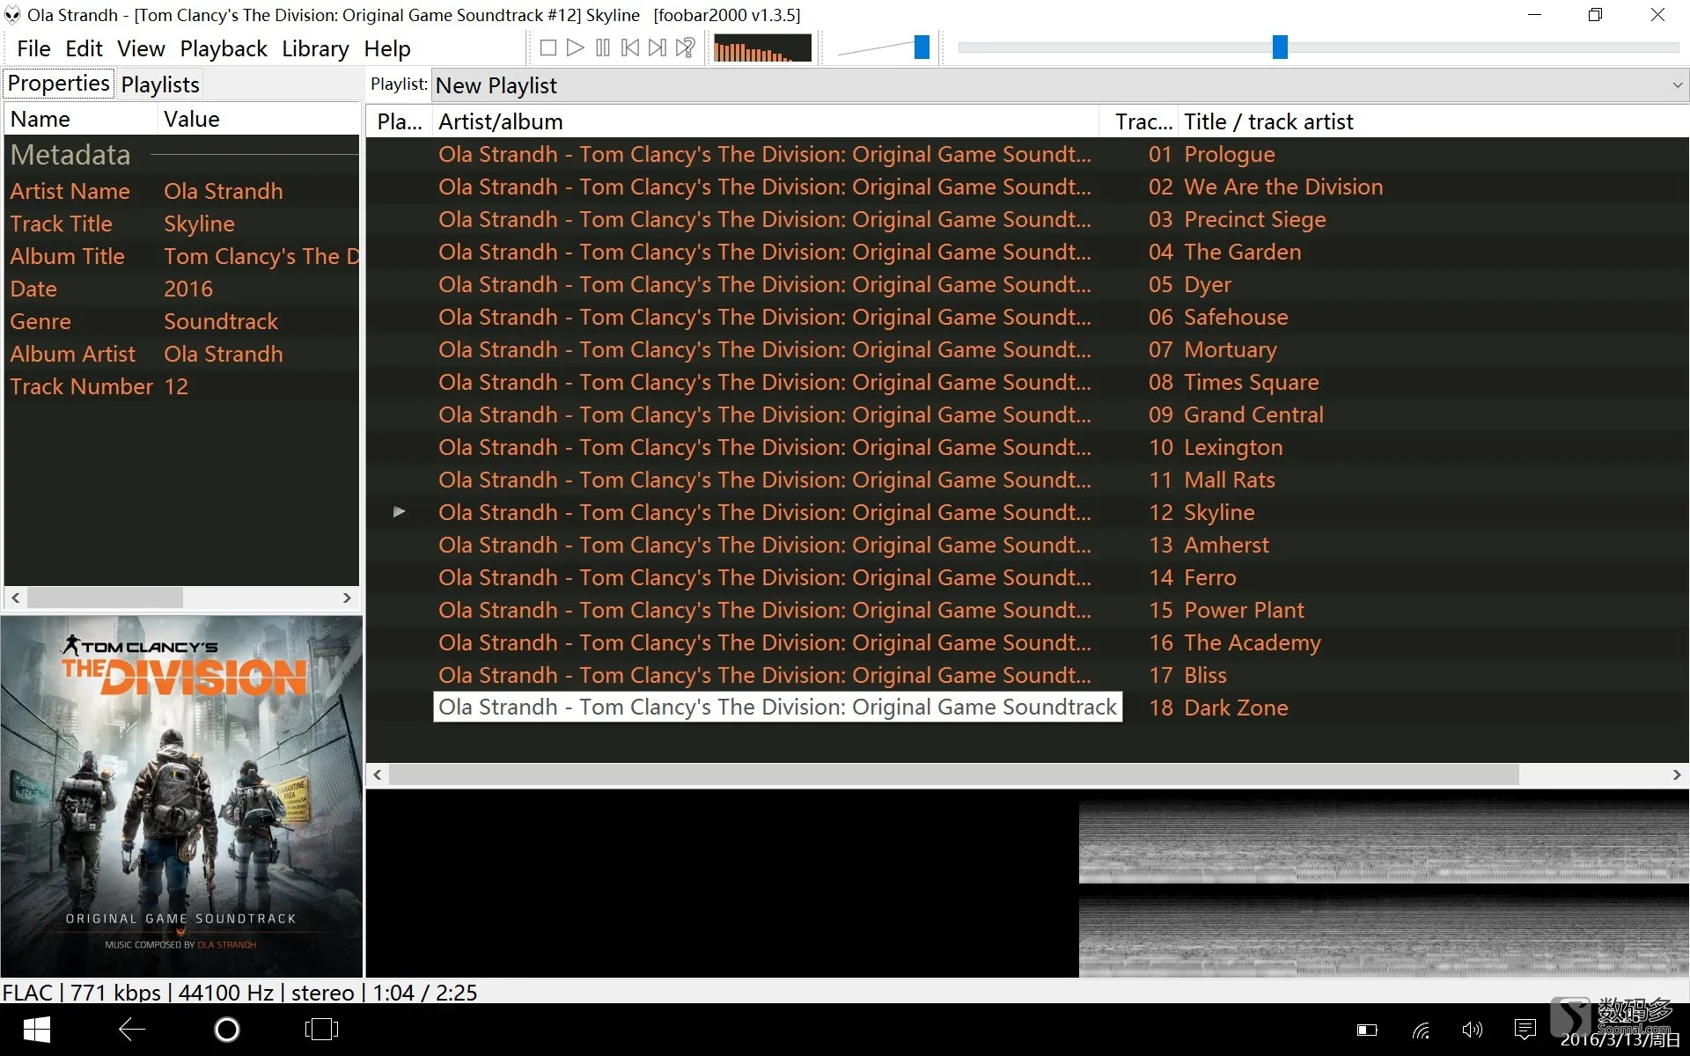Open the Playback menu
1690x1056 pixels.
(x=224, y=48)
